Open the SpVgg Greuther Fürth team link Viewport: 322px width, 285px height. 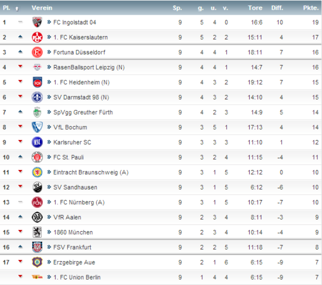pos(83,112)
